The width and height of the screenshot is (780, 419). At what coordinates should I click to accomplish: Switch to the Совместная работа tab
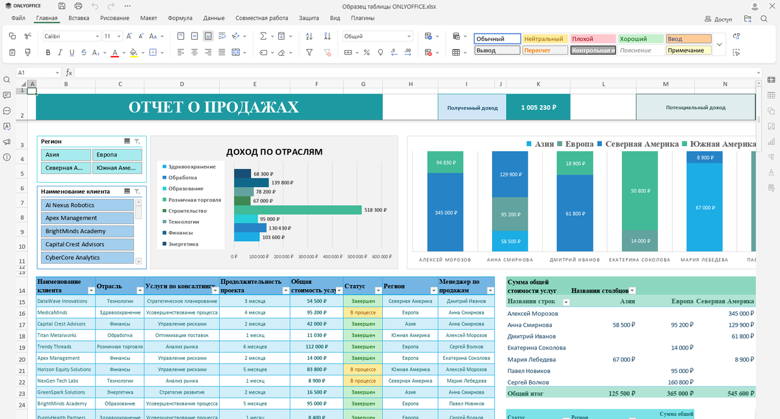262,18
